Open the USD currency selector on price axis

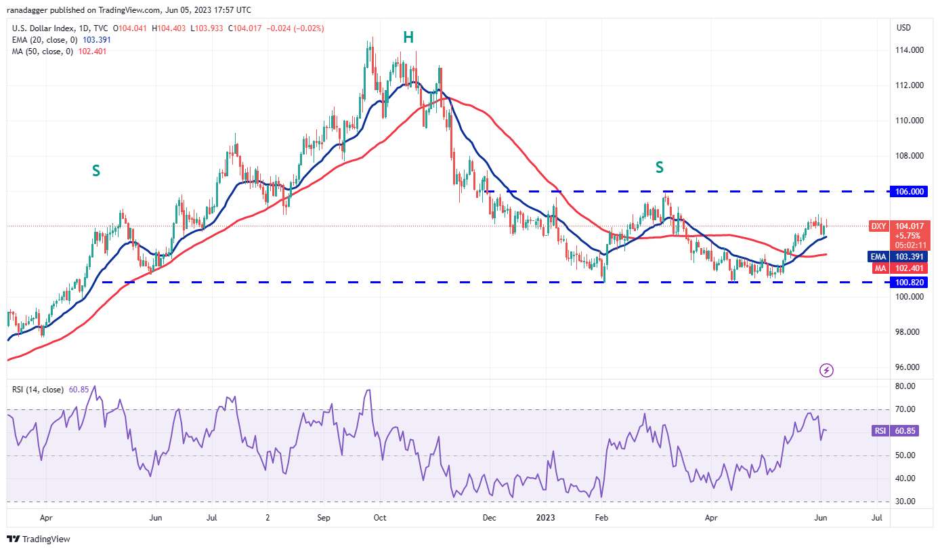click(903, 28)
